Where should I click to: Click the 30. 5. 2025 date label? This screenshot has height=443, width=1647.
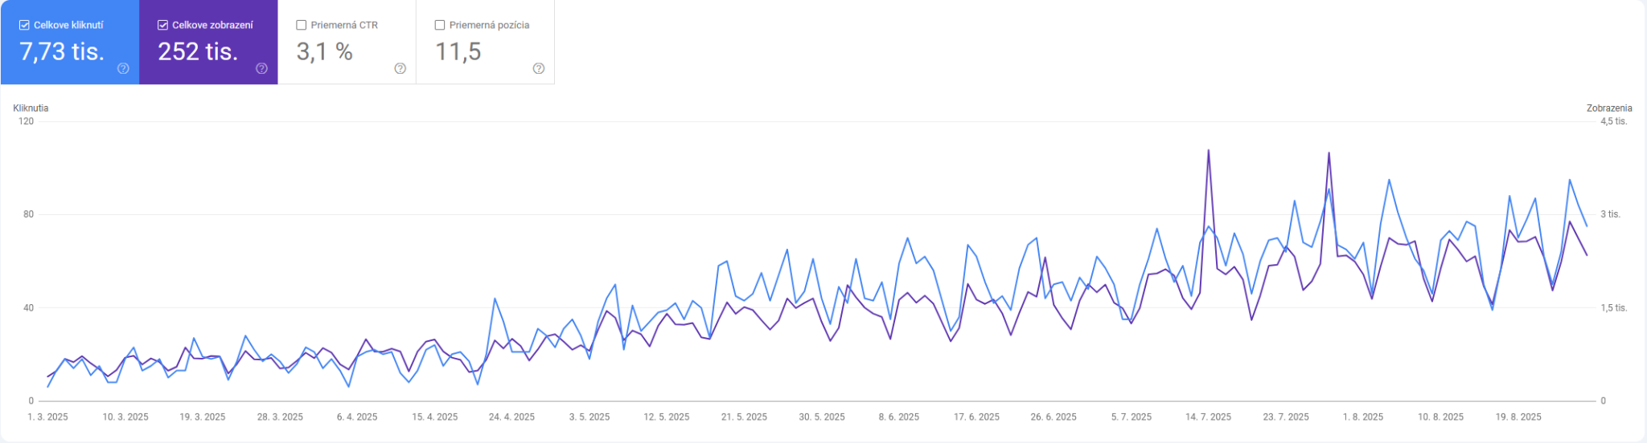coord(822,417)
